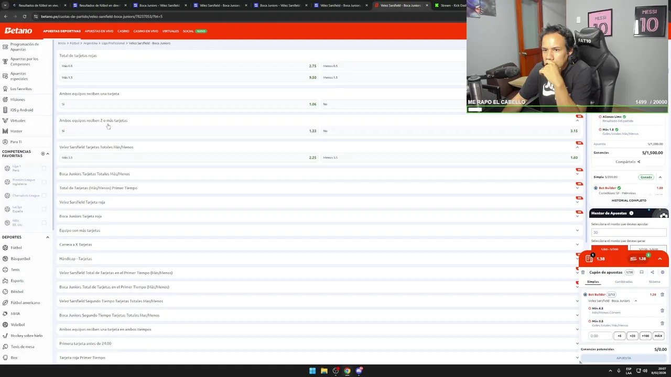The image size is (671, 377).
Task: Set the stake to MÁX
Action: (x=658, y=336)
